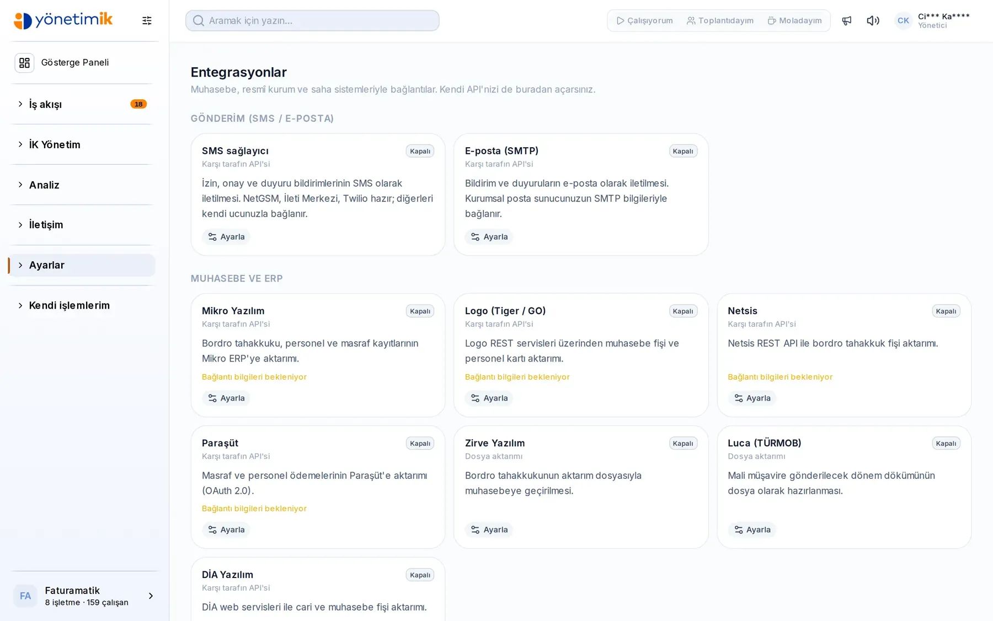The height and width of the screenshot is (621, 993).
Task: Click Dosya aktarımı under Luca (TÜRMOB)
Action: [x=756, y=456]
